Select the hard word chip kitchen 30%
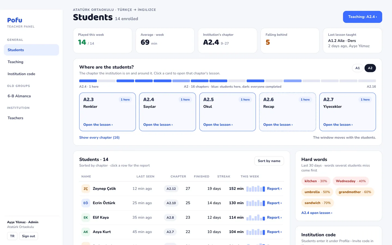The image size is (392, 245). (316, 181)
